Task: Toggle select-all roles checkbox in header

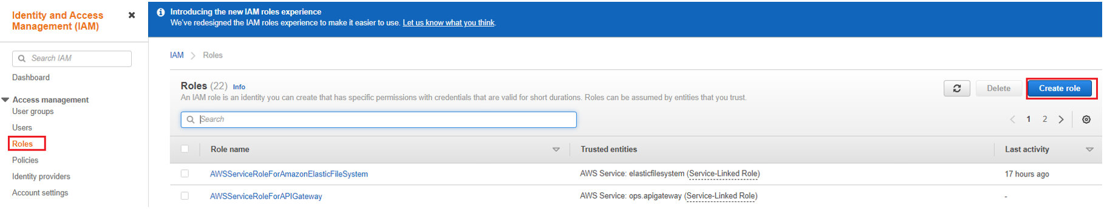Action: [x=185, y=149]
